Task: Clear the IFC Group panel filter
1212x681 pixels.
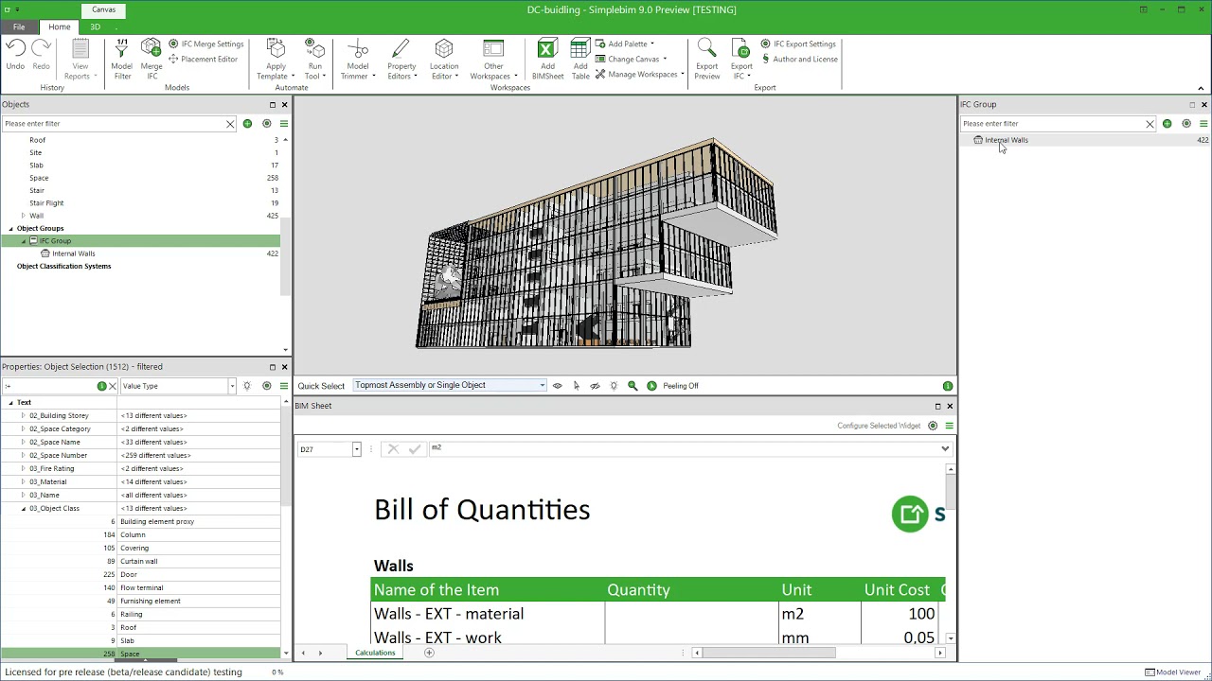Action: coord(1150,124)
